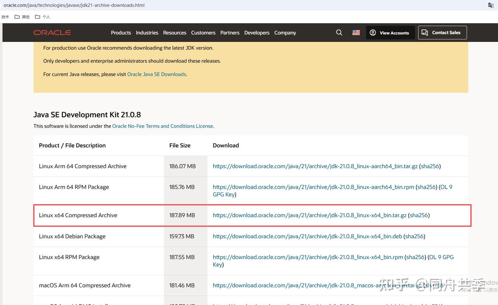Open the Resources menu

pos(175,33)
